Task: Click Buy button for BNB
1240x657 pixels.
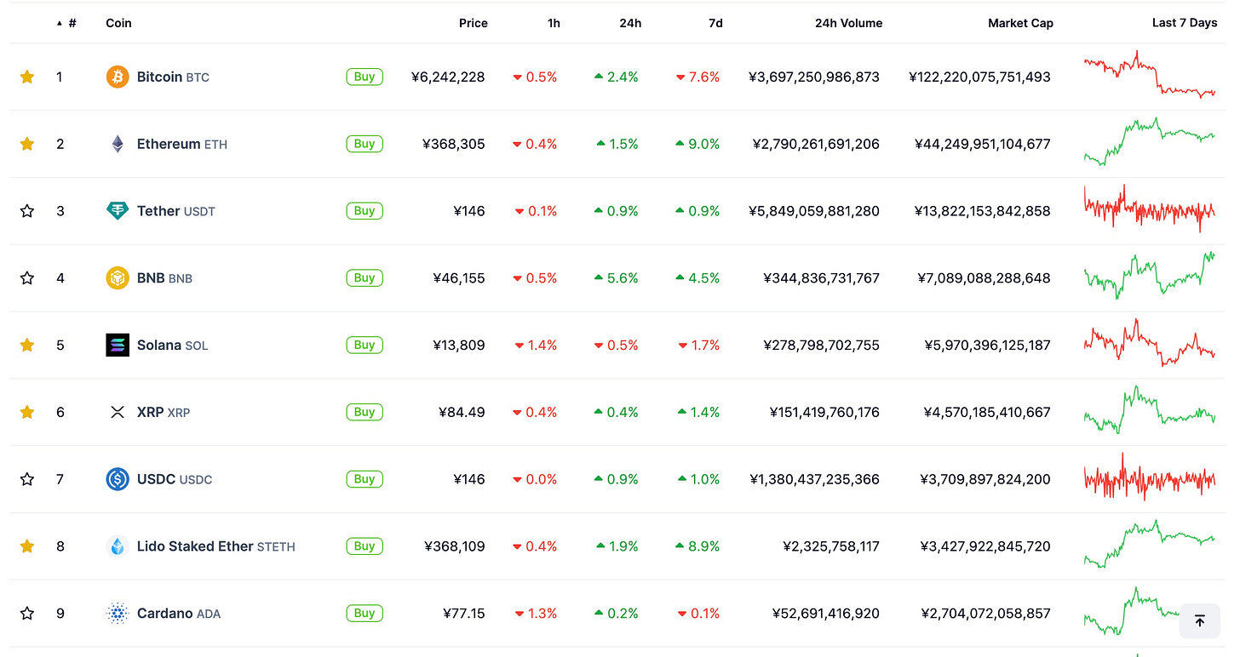Action: point(365,278)
